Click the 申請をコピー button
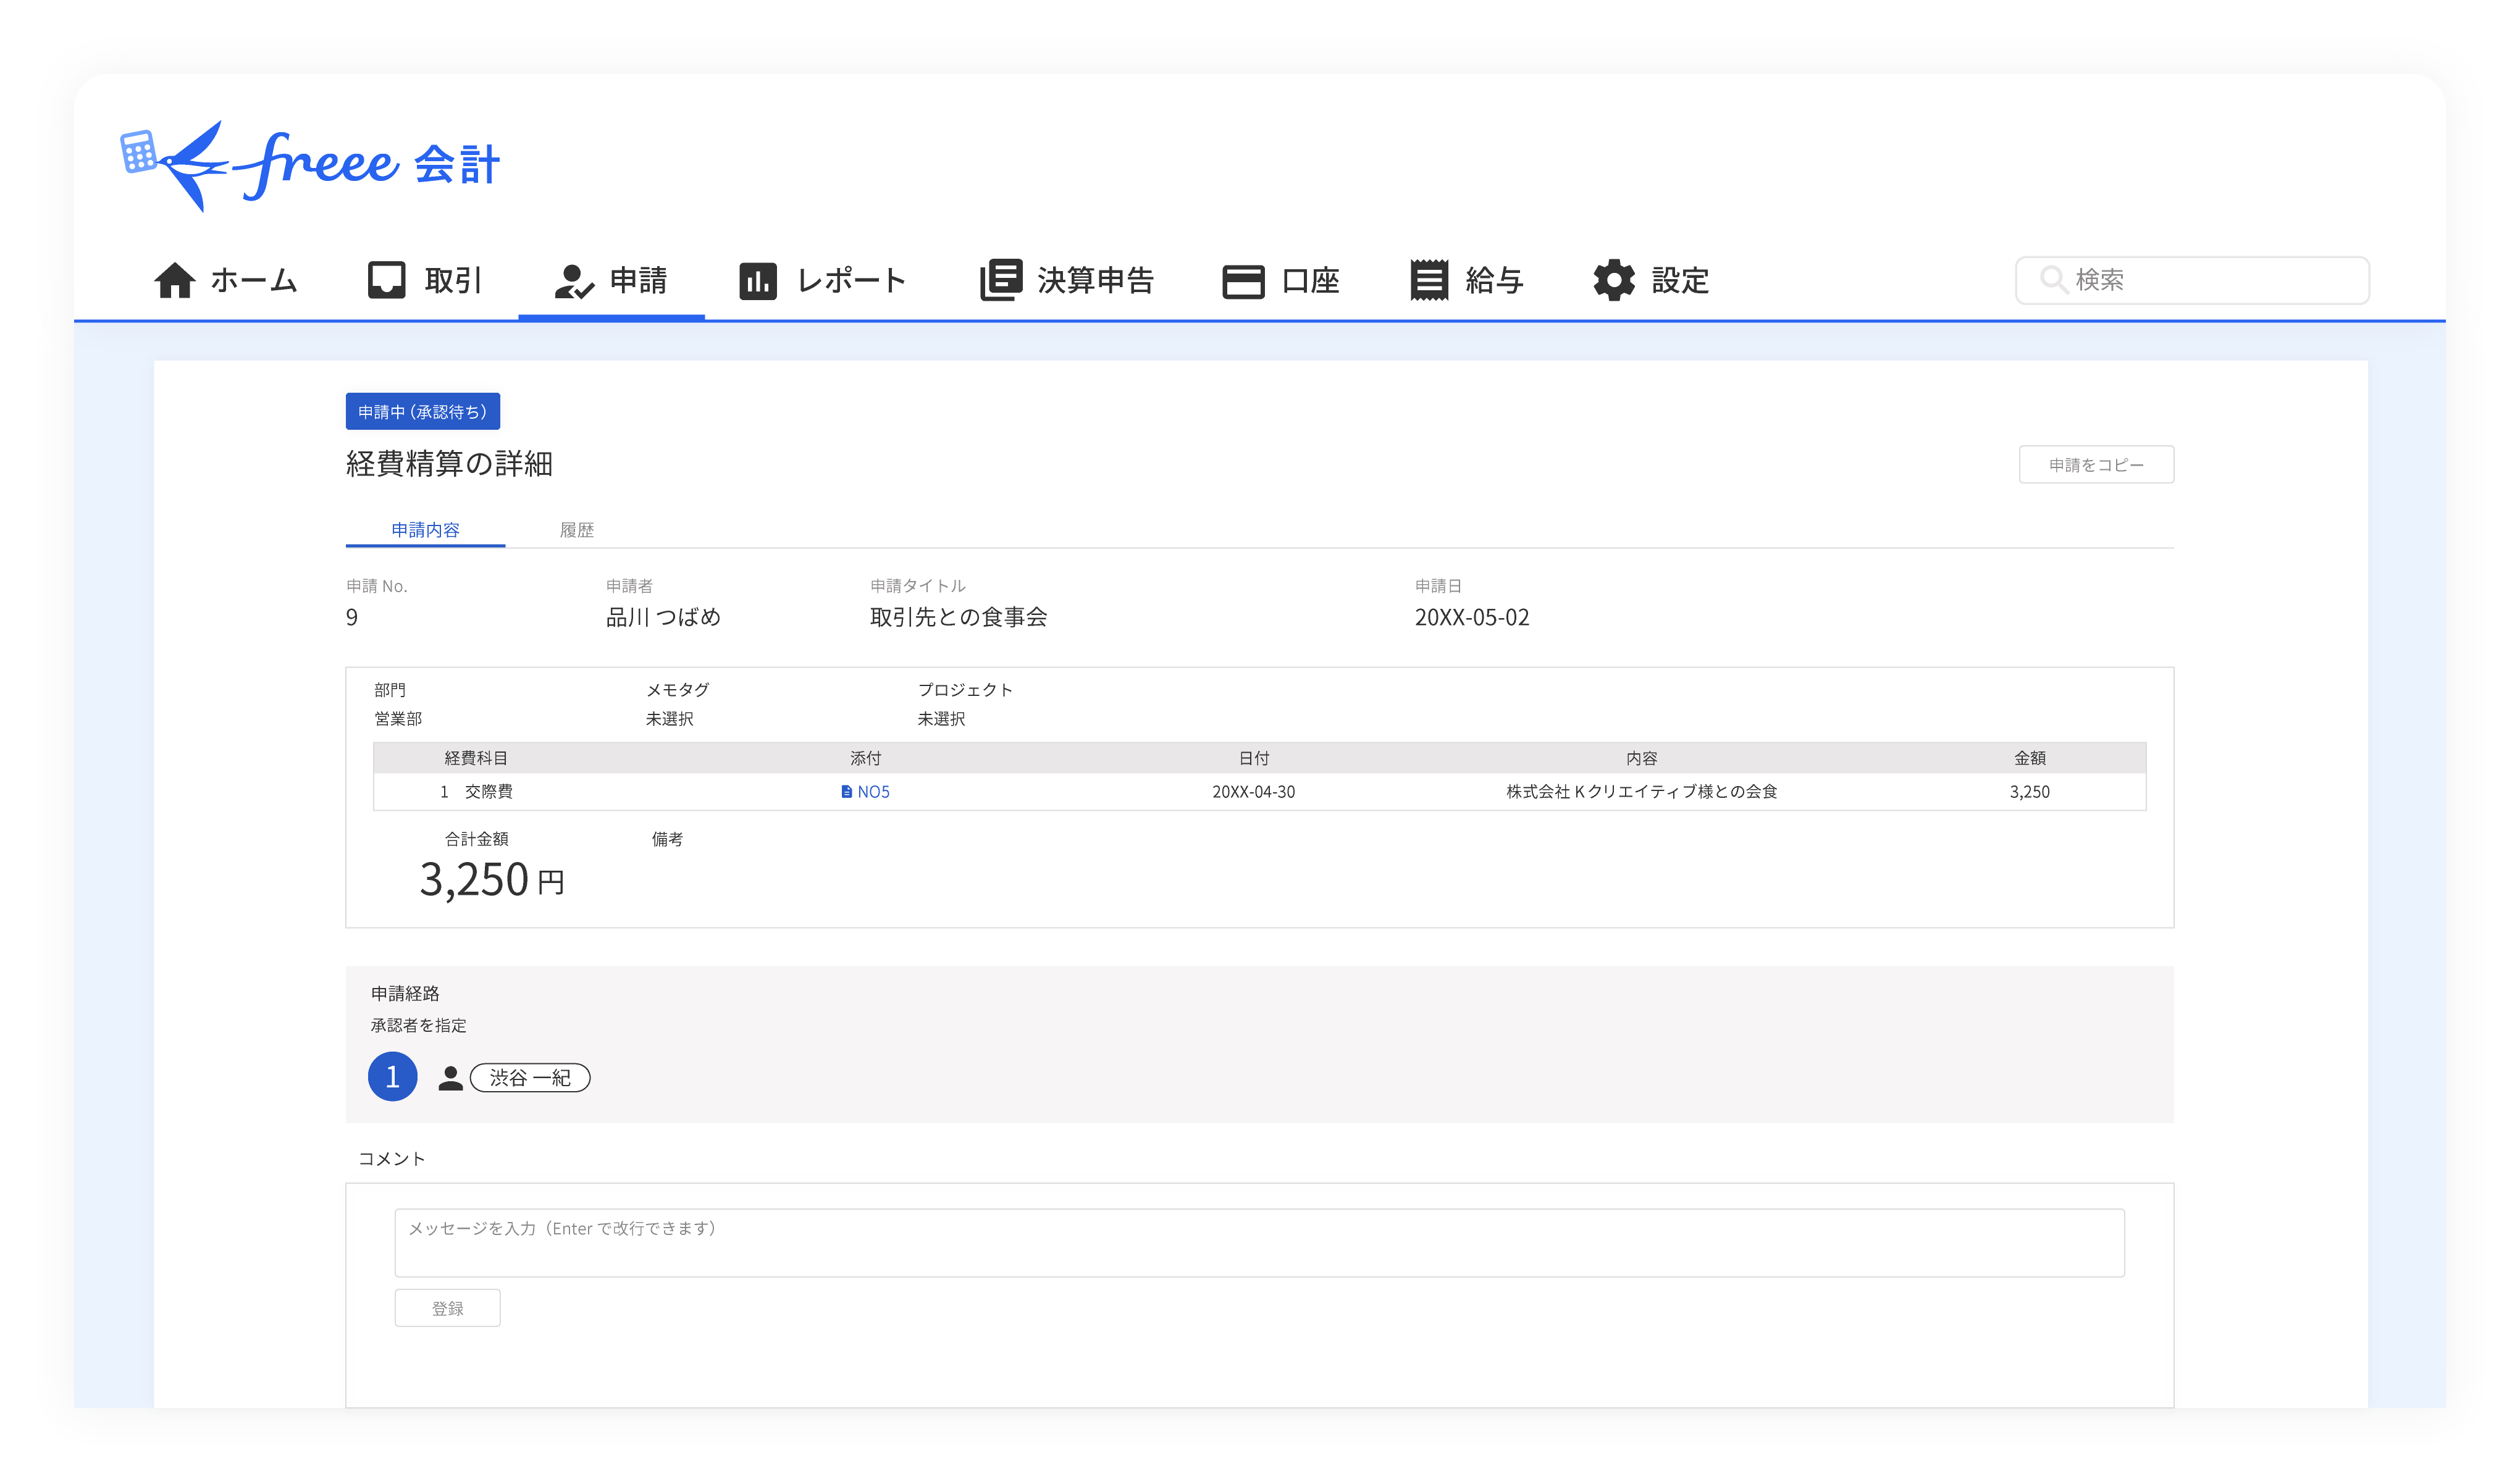The height and width of the screenshot is (1482, 2520). pyautogui.click(x=2096, y=464)
